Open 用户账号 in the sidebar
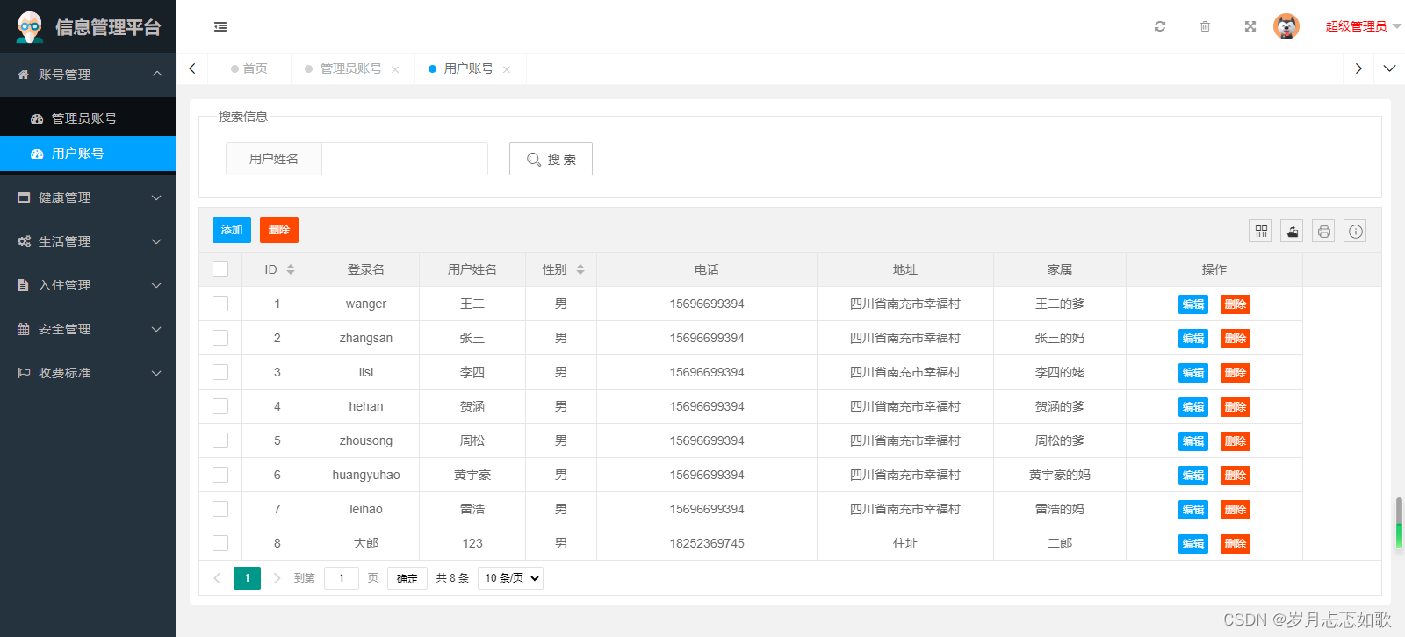 [x=88, y=154]
